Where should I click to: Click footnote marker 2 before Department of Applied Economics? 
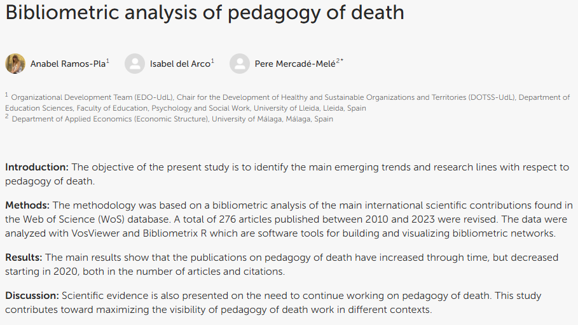[6, 116]
